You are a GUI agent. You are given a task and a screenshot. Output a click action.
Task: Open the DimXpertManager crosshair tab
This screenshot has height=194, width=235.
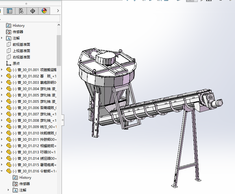click(33, 11)
